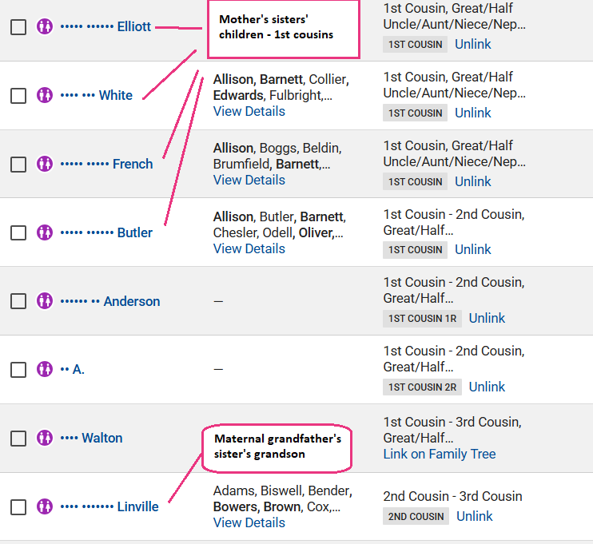Click the purple tree icon next to White
593x544 pixels.
click(45, 95)
